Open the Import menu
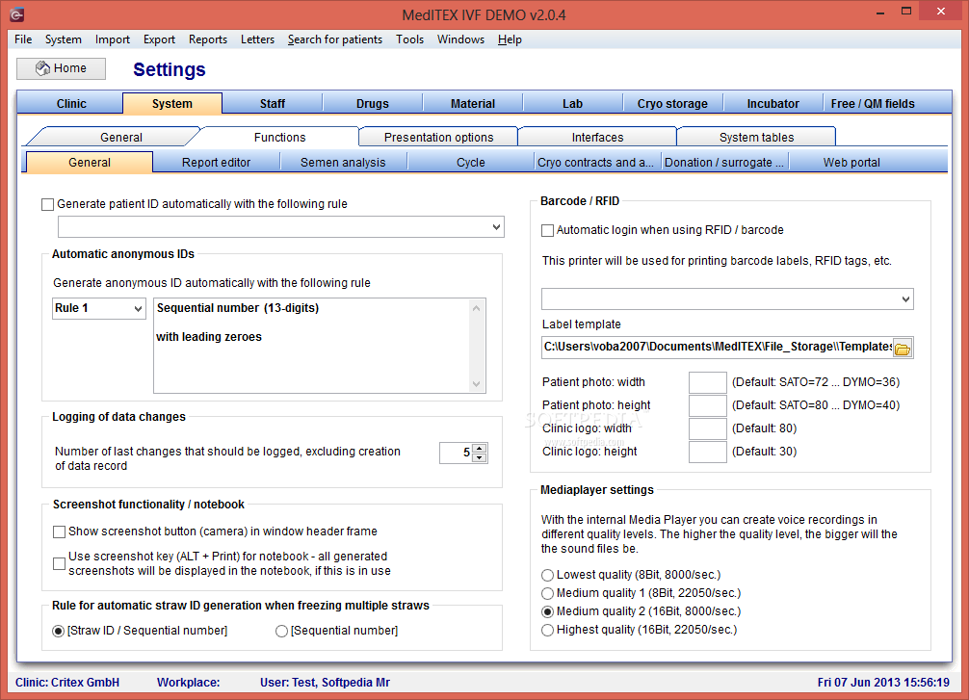This screenshot has width=969, height=700. 113,39
